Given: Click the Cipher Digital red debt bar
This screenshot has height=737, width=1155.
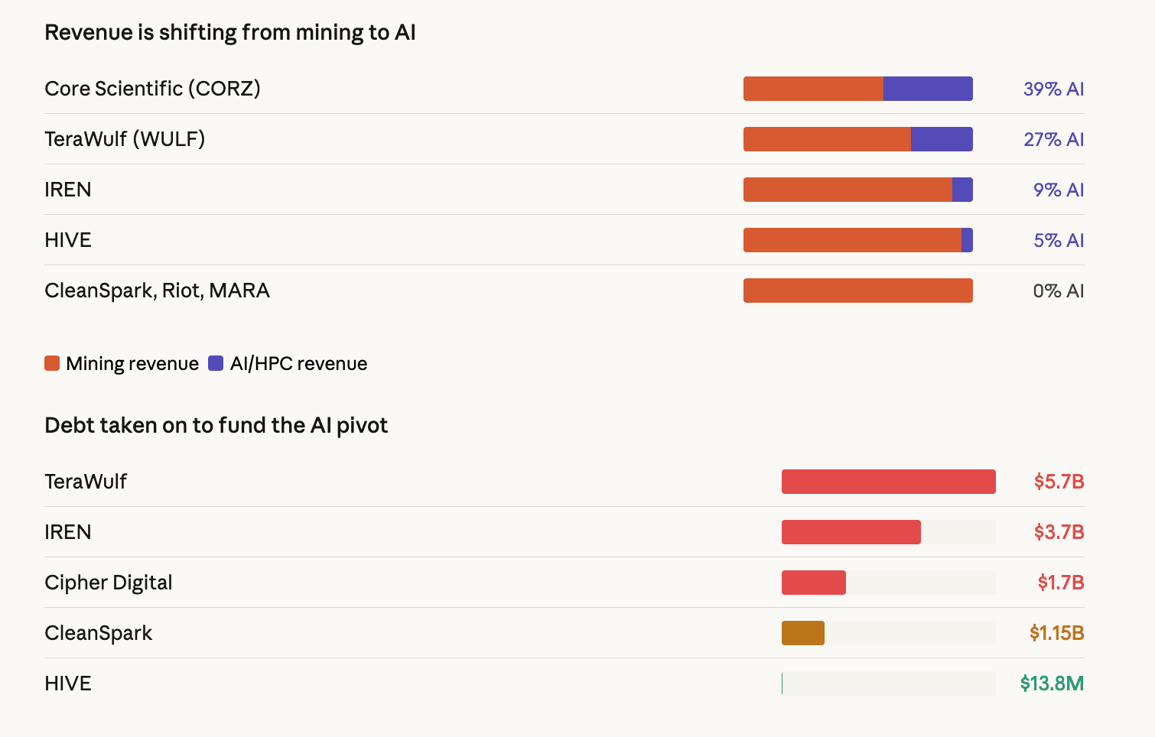Looking at the screenshot, I should click(x=813, y=583).
